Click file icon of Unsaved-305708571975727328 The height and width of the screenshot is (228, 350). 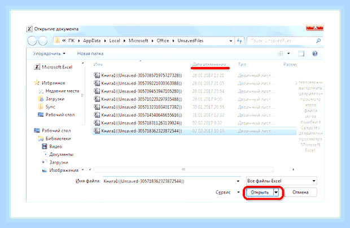(x=97, y=75)
